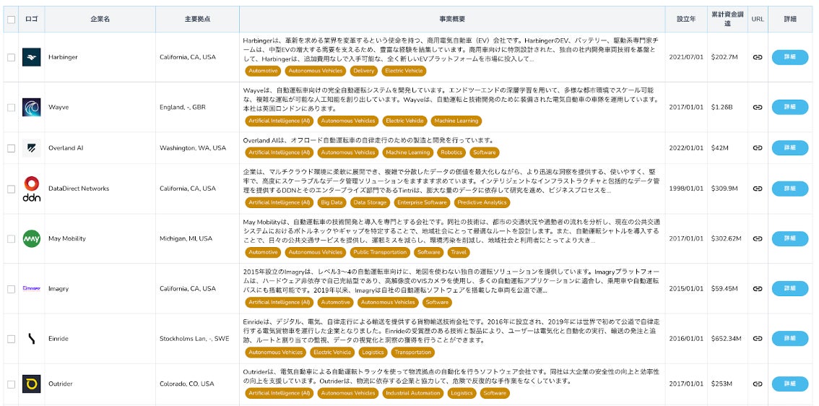Click the 累計資金調達 column header

727,20
